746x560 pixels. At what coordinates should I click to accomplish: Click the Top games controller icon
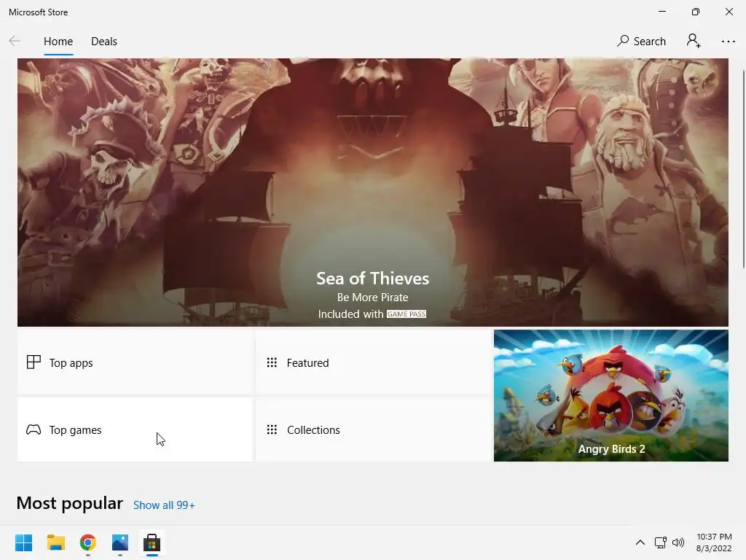pyautogui.click(x=34, y=429)
